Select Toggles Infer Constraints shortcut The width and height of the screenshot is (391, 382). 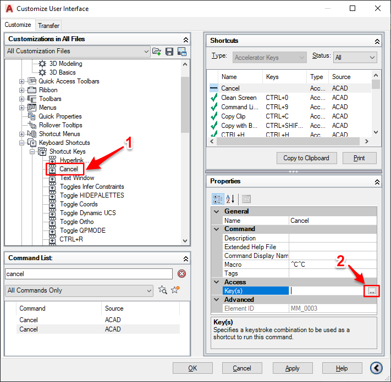tap(92, 187)
